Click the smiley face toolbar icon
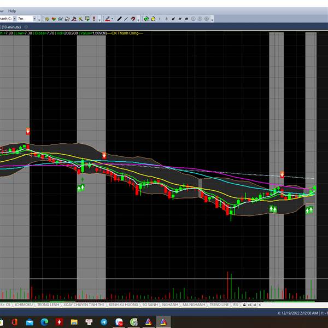 [x=47, y=19]
